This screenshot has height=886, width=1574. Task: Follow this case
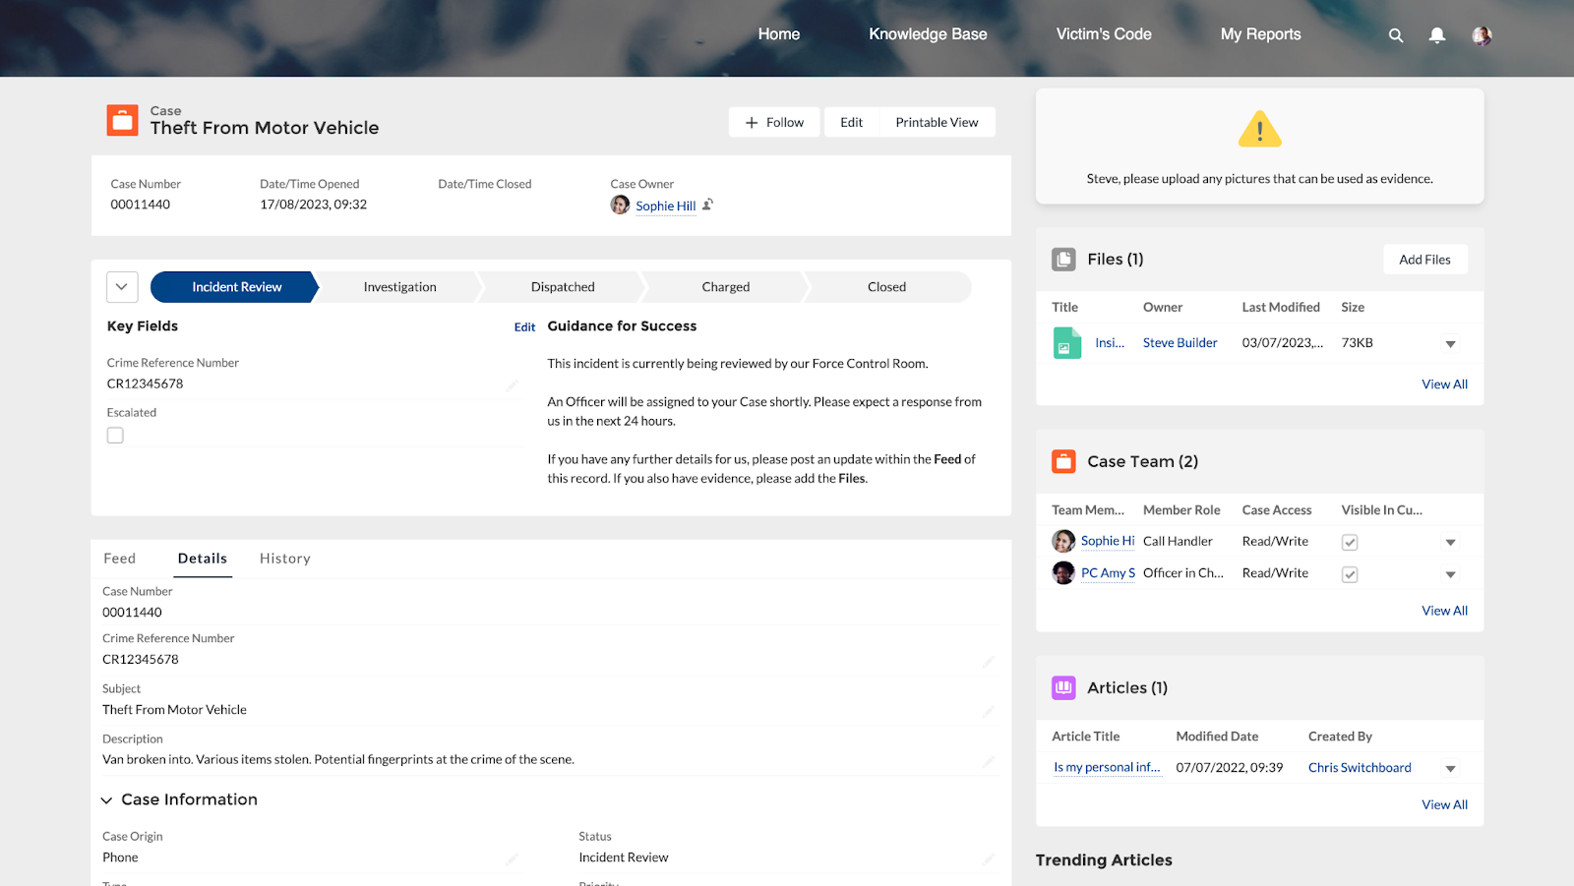click(x=774, y=122)
